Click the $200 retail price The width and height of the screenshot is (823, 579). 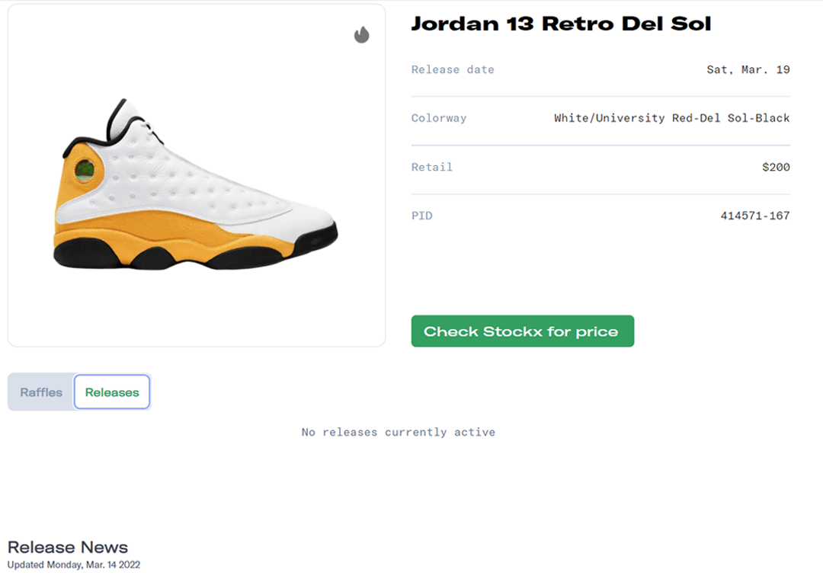coord(776,167)
